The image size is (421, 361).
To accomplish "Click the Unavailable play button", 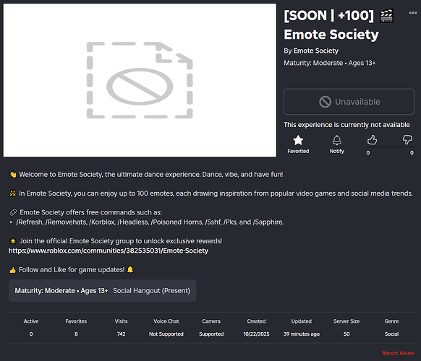I will 349,102.
